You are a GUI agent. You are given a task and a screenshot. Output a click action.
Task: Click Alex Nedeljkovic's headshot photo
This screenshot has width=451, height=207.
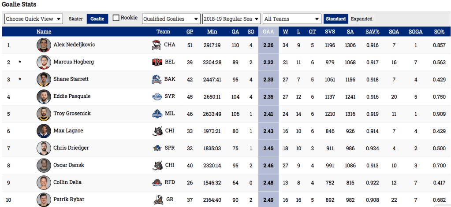point(43,45)
